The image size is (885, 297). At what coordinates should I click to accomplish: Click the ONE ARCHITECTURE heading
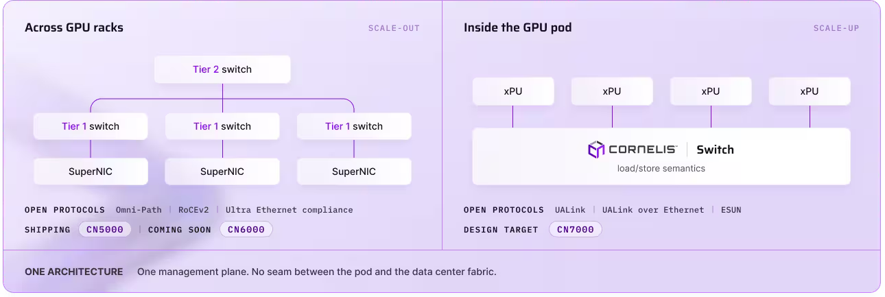pos(74,272)
